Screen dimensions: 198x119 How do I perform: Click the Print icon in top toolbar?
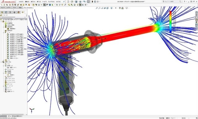(80, 2)
